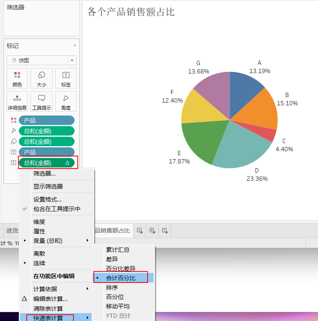Click the 工具提示 (Tooltip) marks button
318x321 pixels.
pos(41,101)
